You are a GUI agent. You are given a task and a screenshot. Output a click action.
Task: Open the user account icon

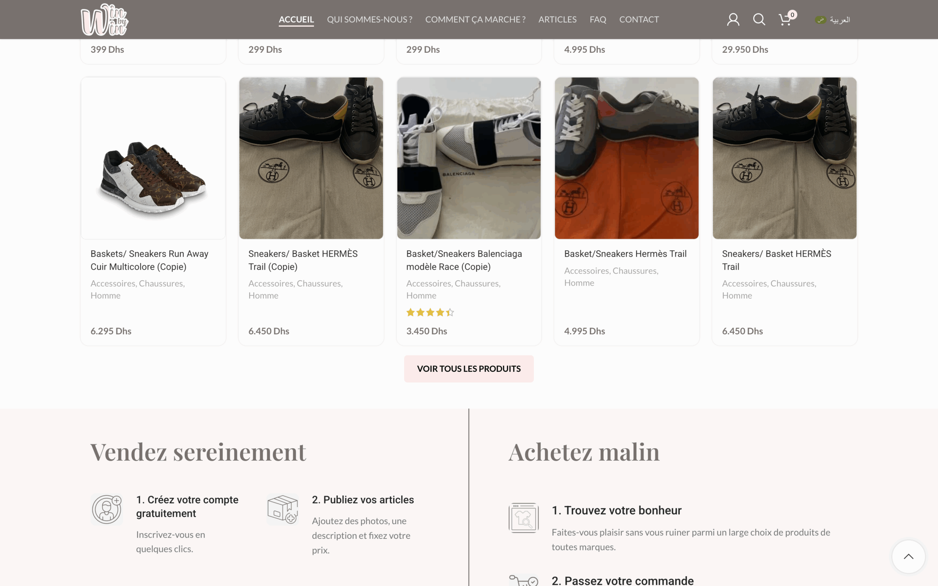(733, 19)
